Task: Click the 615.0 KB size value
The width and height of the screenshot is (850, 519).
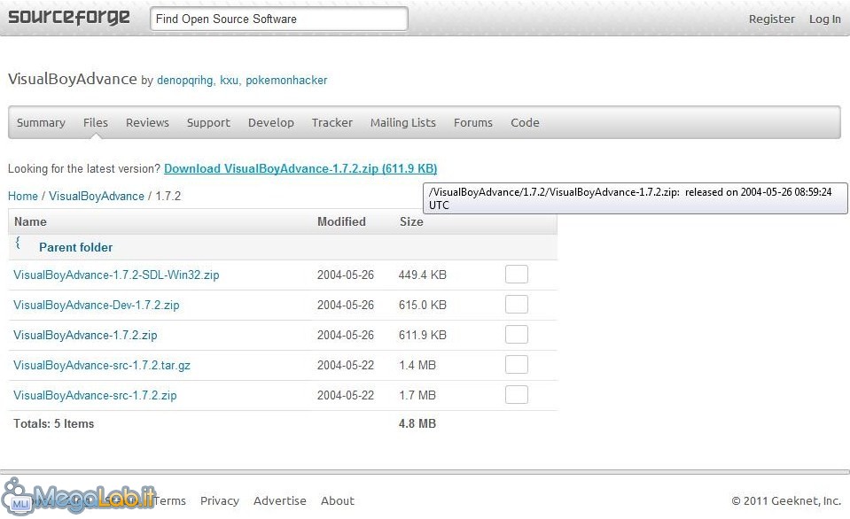Action: pyautogui.click(x=422, y=305)
